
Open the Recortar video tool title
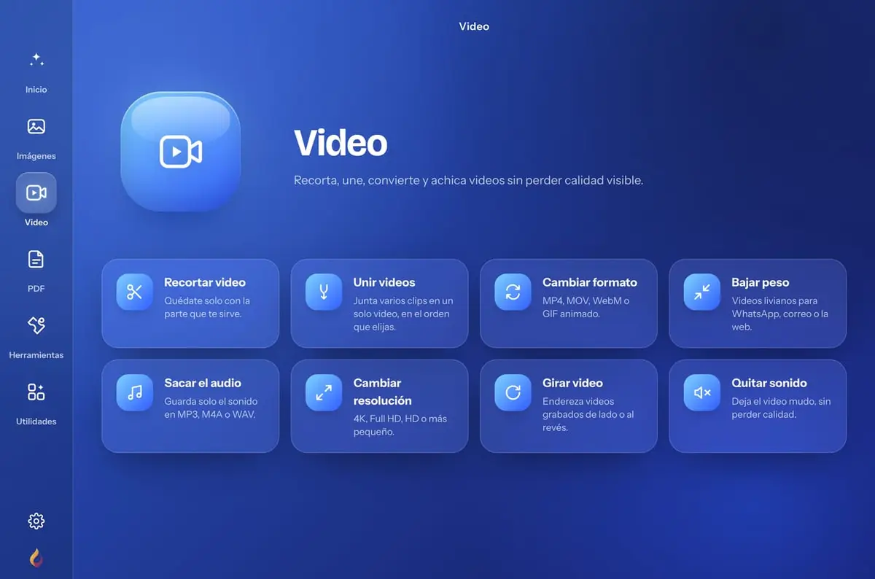click(x=205, y=282)
